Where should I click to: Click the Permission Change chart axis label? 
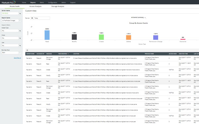156,42
